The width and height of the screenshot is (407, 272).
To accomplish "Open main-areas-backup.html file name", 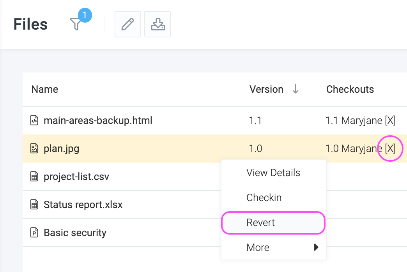I will click(98, 120).
